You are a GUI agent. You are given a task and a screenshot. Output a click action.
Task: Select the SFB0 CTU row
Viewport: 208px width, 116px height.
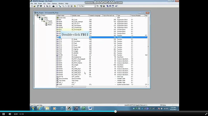coord(102,84)
